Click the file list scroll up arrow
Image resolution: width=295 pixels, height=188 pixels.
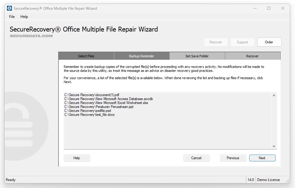(x=274, y=95)
